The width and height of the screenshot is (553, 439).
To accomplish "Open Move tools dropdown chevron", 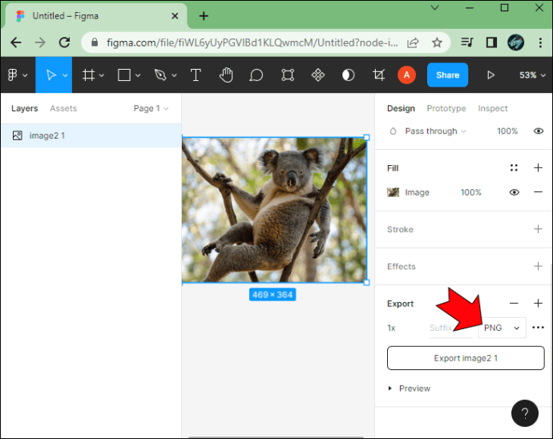I will tap(65, 75).
